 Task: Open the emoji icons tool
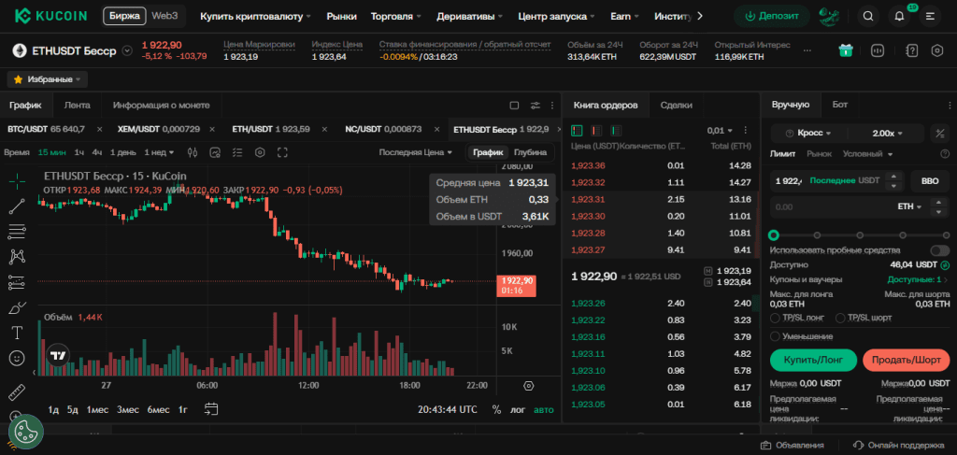click(x=17, y=357)
